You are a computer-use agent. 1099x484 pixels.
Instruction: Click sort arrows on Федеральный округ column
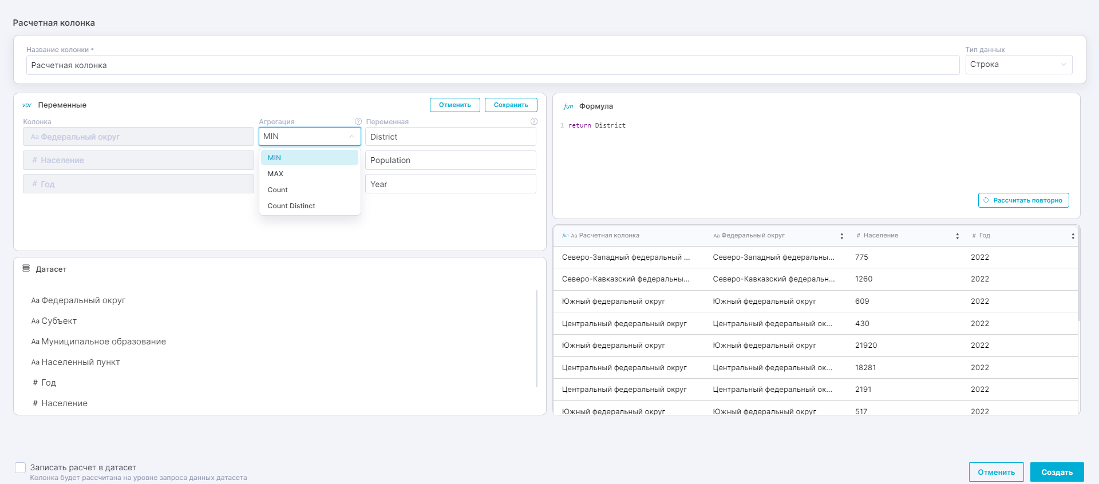[x=841, y=236]
